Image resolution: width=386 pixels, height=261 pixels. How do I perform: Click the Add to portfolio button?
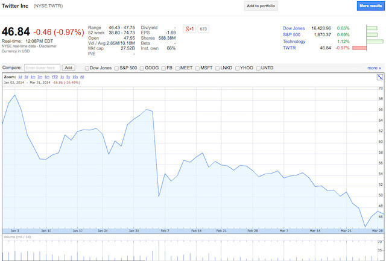(x=261, y=6)
